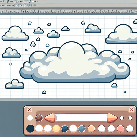Select the dark blue swatch next to yellow

point(65,128)
